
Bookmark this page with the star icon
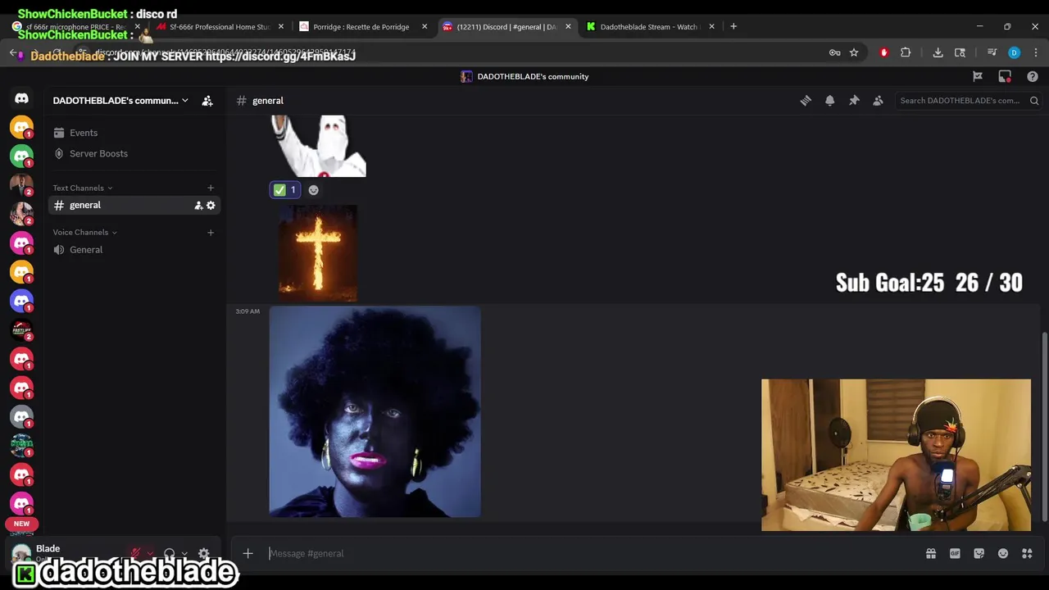coord(854,52)
